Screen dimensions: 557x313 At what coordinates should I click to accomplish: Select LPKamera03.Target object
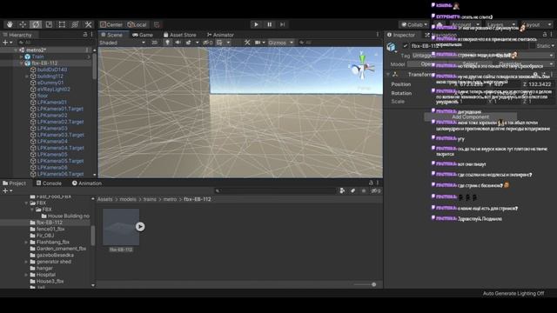point(60,135)
